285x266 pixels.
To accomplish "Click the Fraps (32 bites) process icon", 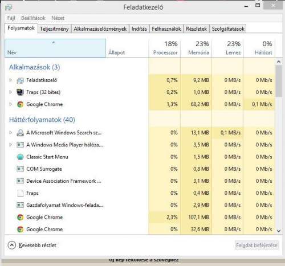I will (x=20, y=92).
